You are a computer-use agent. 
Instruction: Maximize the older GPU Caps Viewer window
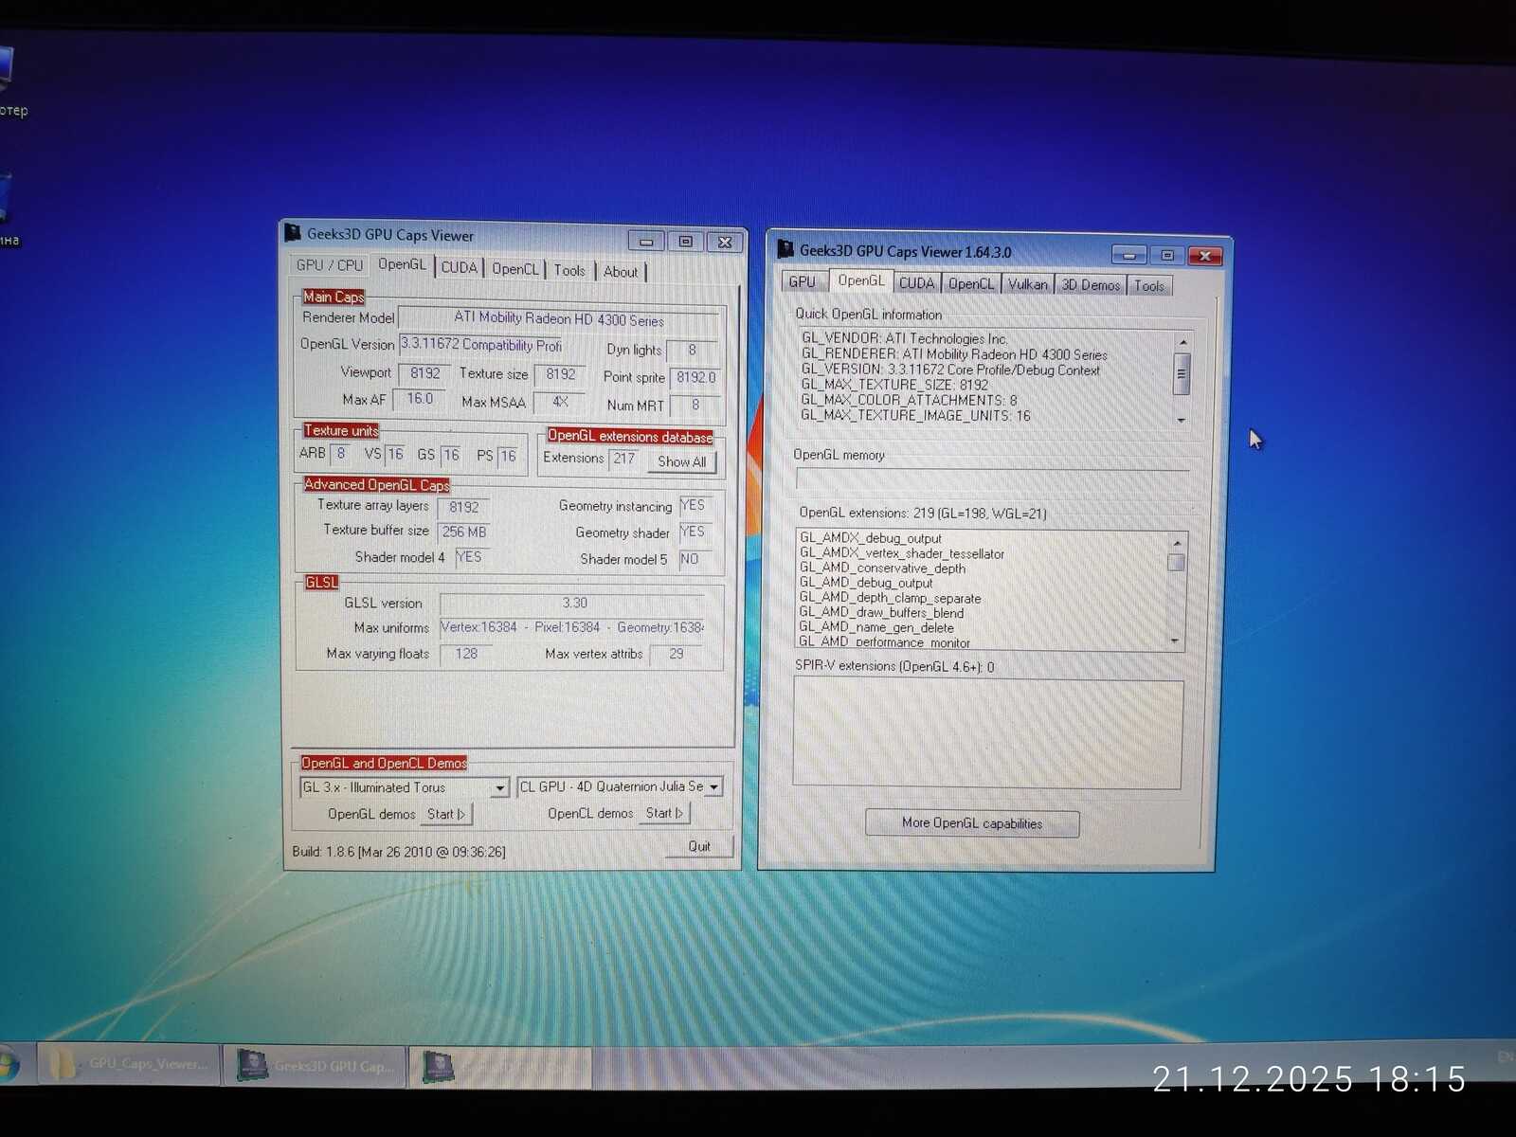point(686,242)
